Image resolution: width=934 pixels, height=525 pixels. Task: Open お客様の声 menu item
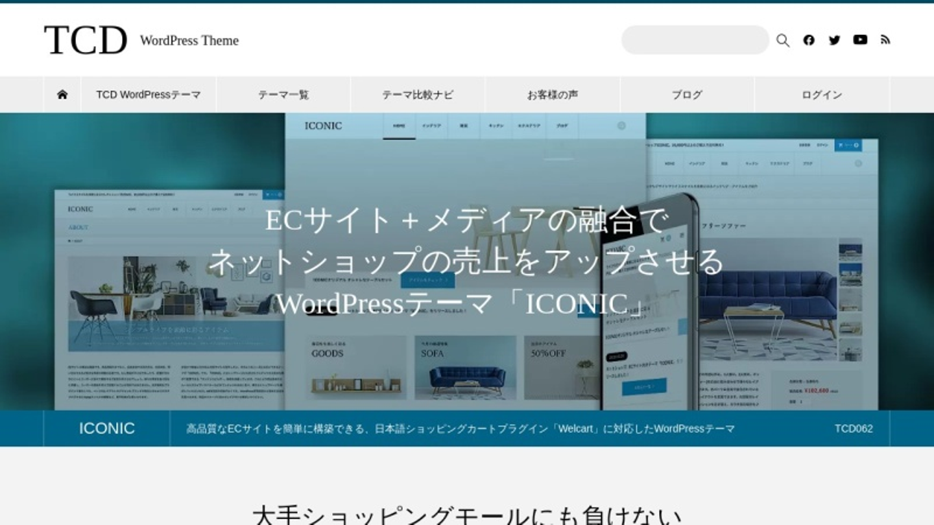pos(553,95)
